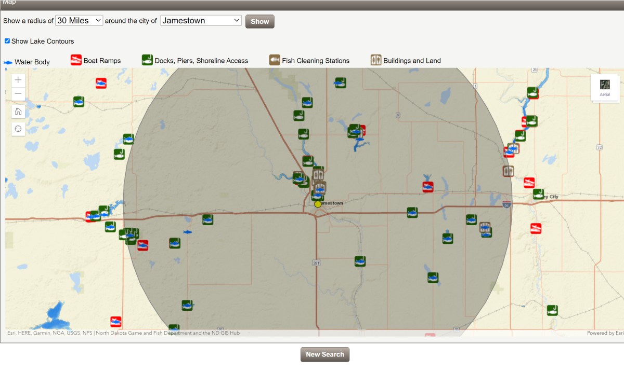
Task: Open the radius dropdown showing 30 Miles
Action: [79, 20]
